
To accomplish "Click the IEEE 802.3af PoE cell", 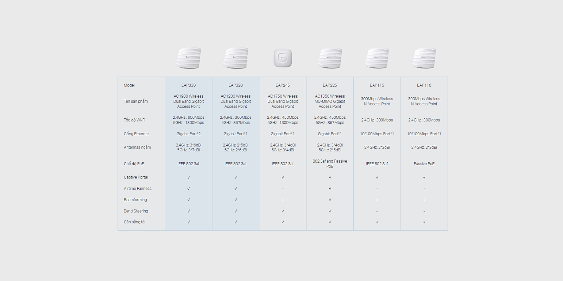I will coord(377,164).
